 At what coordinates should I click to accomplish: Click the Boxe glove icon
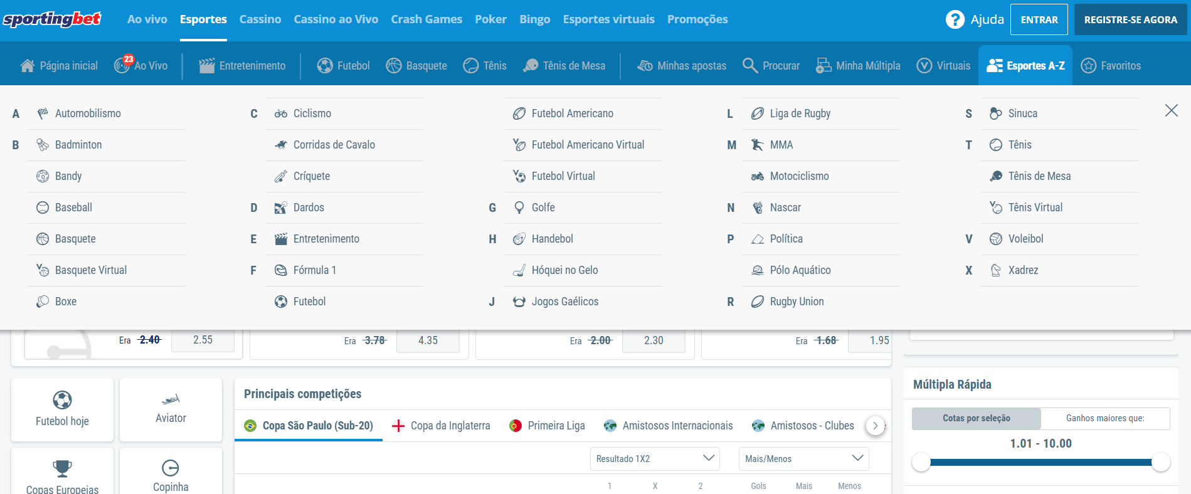pos(43,302)
